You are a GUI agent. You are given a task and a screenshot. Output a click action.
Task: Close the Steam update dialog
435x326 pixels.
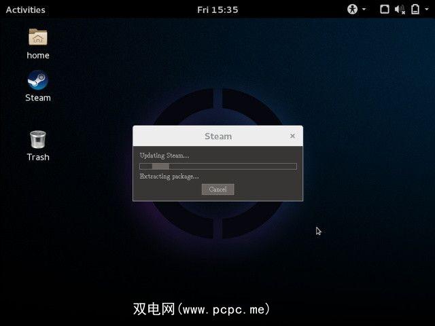292,136
